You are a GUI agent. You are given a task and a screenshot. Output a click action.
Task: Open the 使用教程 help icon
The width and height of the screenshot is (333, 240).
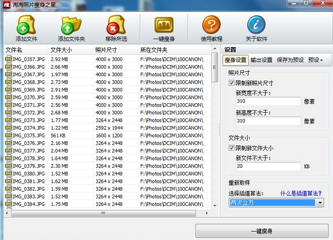coord(211,25)
